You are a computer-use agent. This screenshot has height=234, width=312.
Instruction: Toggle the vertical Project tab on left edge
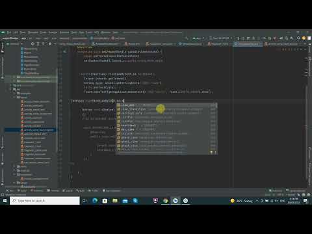[3, 47]
